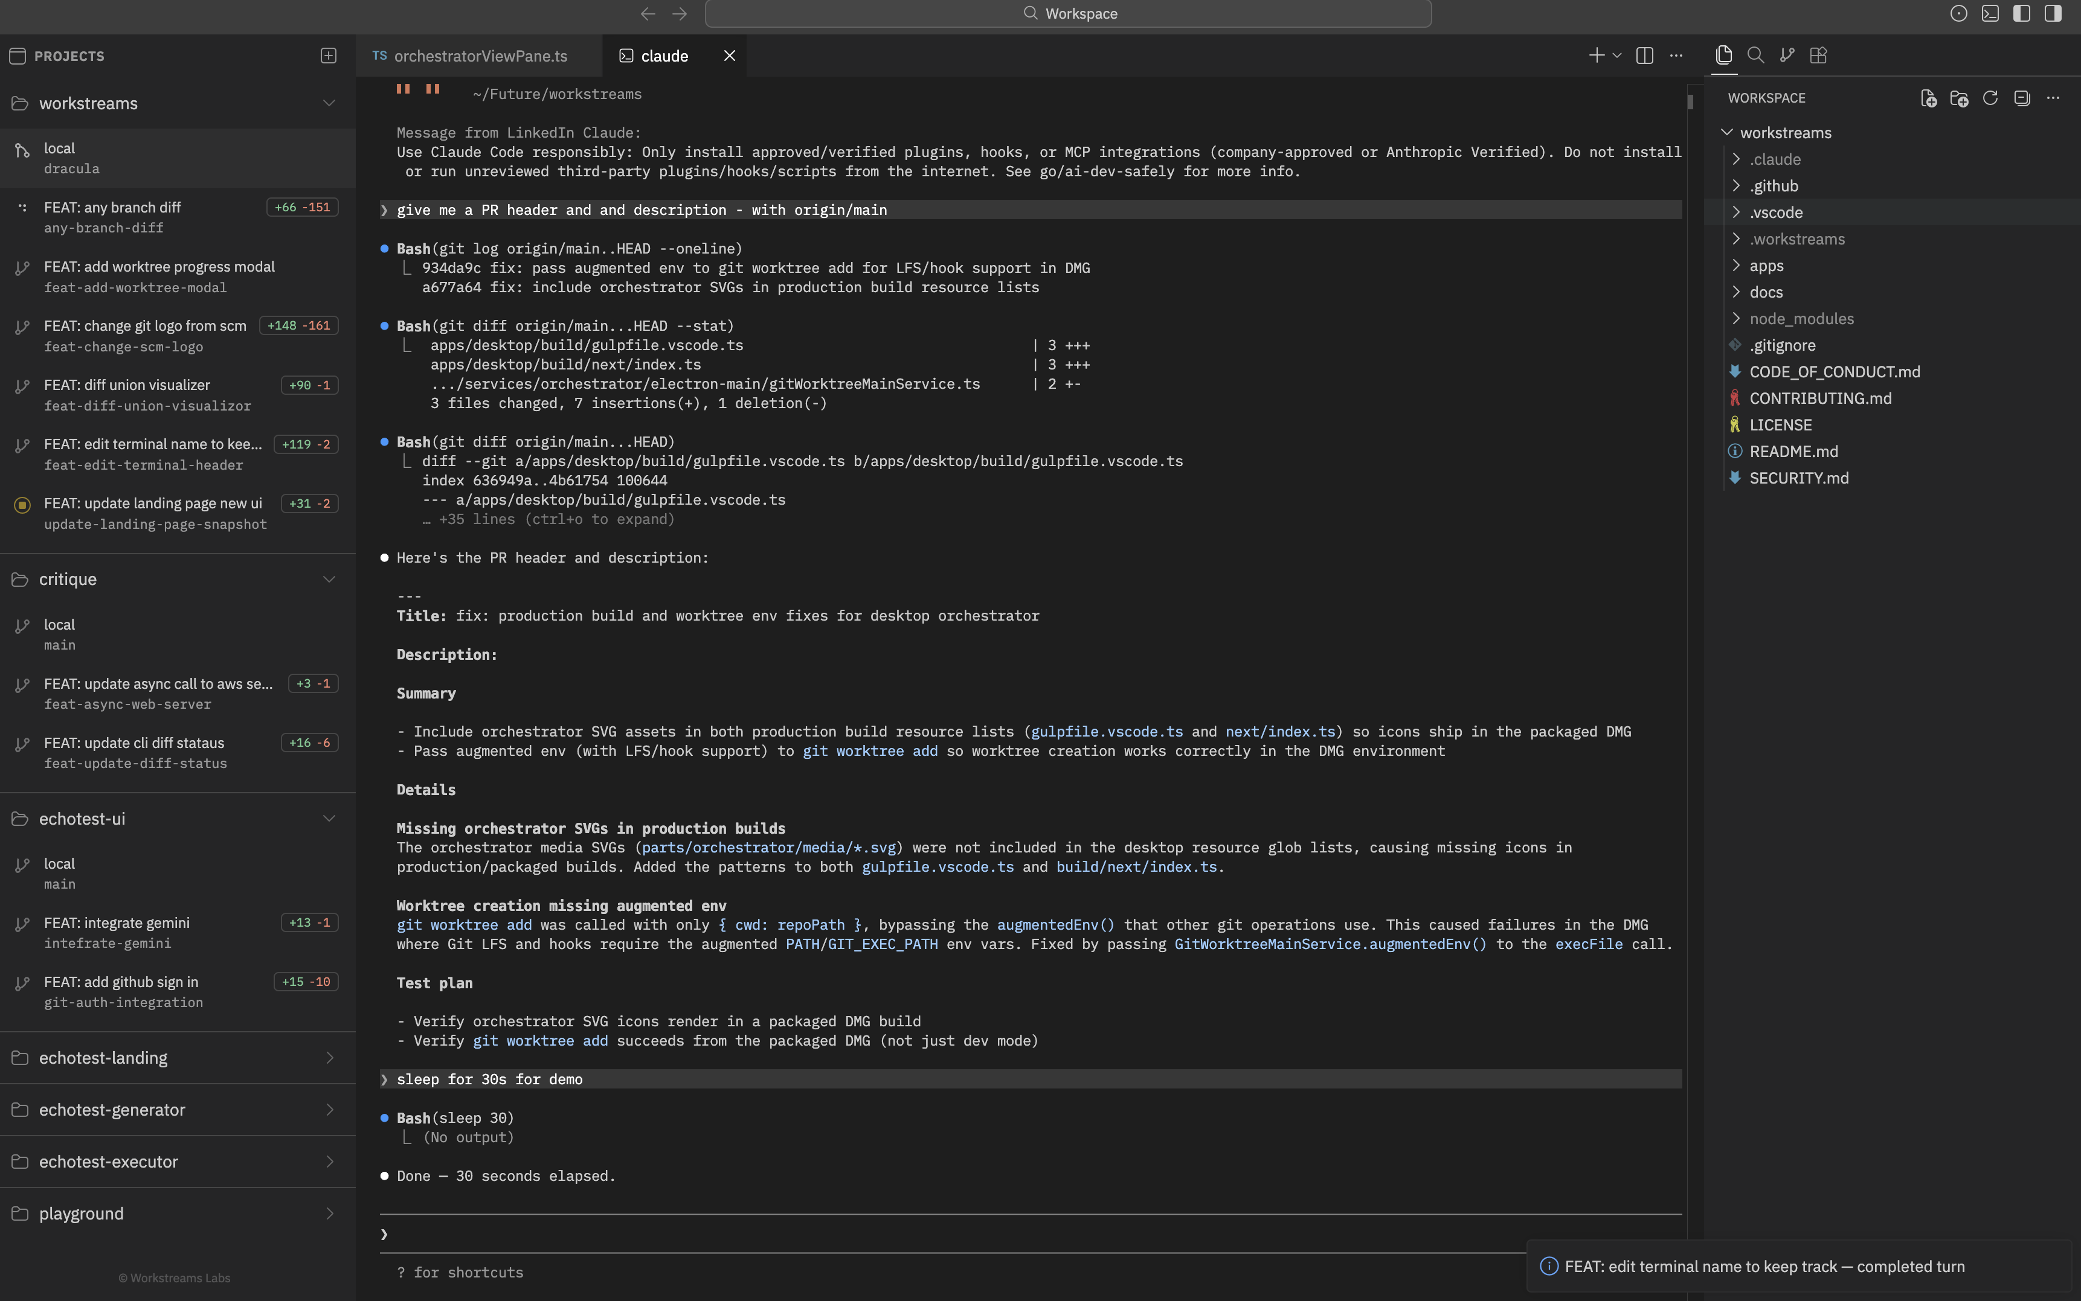Select the claude terminal tab
This screenshot has width=2081, height=1301.
[664, 55]
